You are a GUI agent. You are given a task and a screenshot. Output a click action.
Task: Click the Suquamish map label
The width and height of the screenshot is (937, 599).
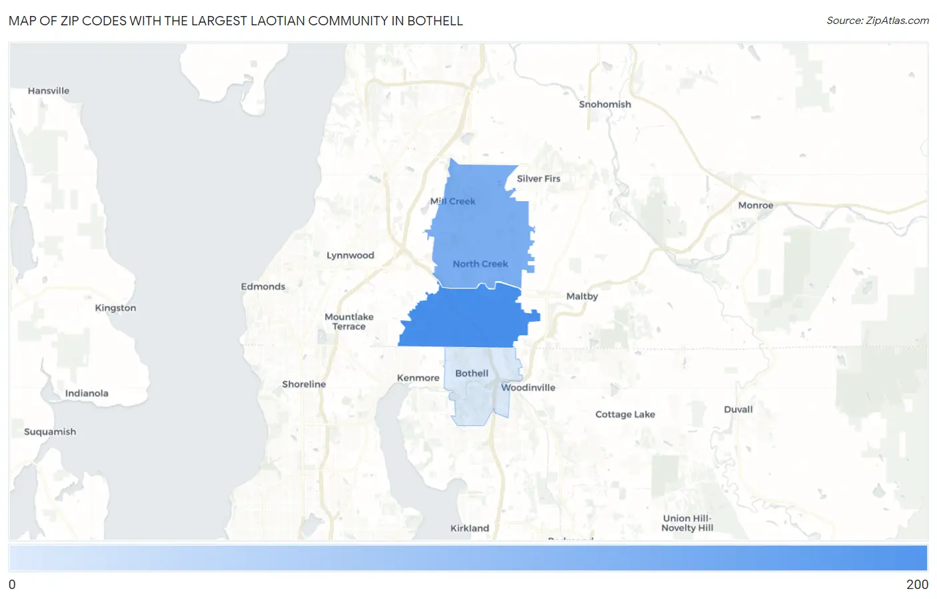pyautogui.click(x=50, y=432)
